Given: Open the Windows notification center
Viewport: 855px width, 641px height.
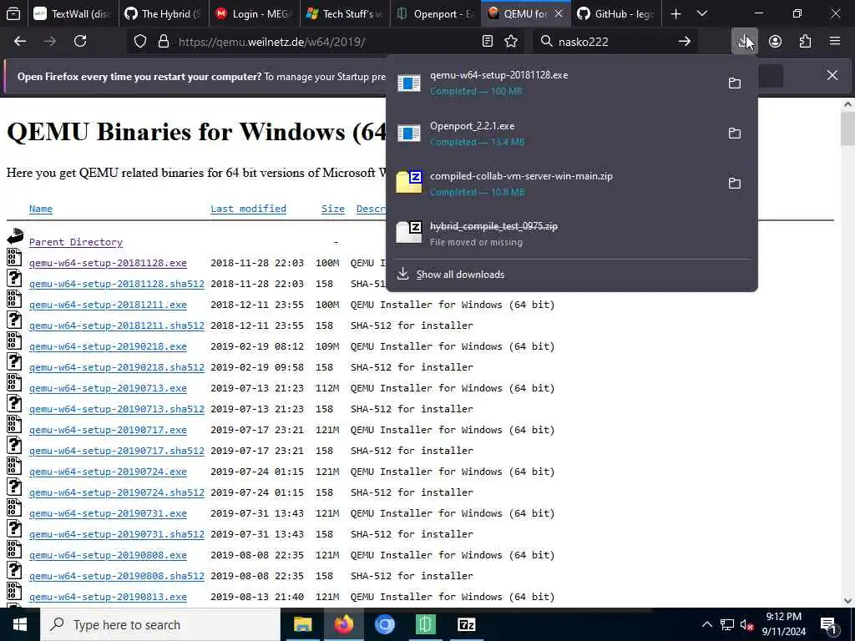Looking at the screenshot, I should click(x=827, y=624).
